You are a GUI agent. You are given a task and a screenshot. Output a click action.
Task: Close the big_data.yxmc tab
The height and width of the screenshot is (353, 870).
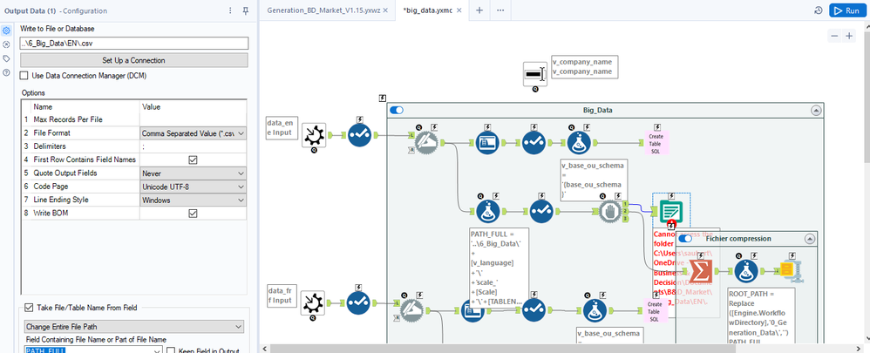(459, 10)
